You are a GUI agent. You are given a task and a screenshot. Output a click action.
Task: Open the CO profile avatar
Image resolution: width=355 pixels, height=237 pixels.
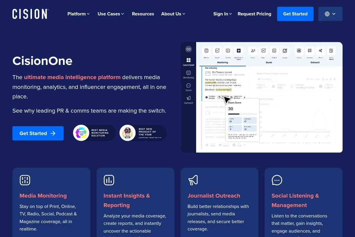(x=188, y=49)
